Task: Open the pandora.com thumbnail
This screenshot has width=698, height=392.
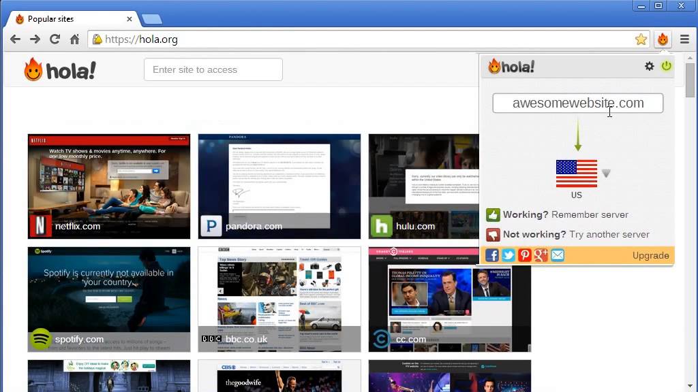Action: pos(279,186)
